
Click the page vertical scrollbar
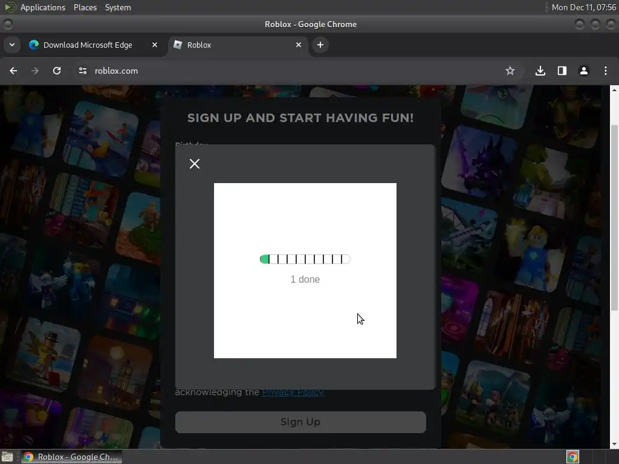(x=614, y=217)
